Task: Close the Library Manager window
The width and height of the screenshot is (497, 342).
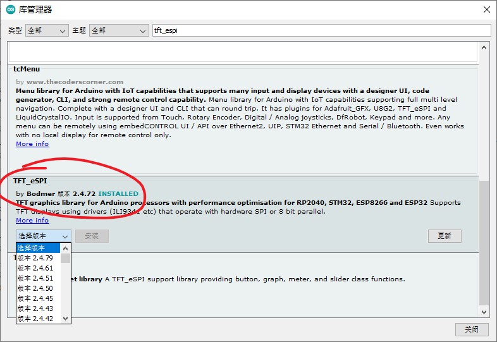Action: (487, 9)
